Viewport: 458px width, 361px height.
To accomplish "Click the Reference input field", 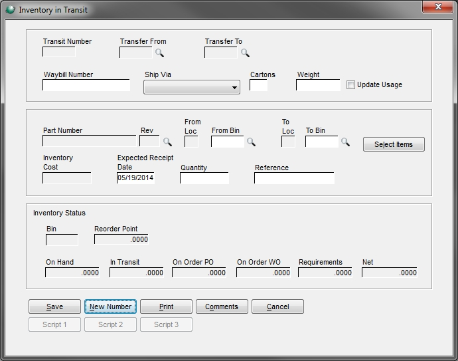I will [x=295, y=178].
